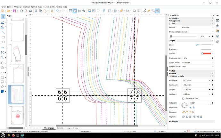
Task: Choose the Ellipse drawing tool
Action: pyautogui.click(x=3, y=42)
